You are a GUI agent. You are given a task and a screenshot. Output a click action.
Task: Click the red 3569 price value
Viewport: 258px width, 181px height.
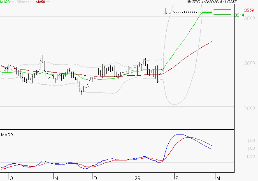click(x=249, y=10)
